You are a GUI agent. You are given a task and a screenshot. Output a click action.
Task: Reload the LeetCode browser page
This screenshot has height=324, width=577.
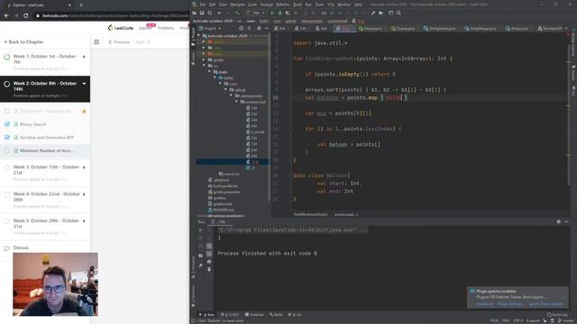26,16
